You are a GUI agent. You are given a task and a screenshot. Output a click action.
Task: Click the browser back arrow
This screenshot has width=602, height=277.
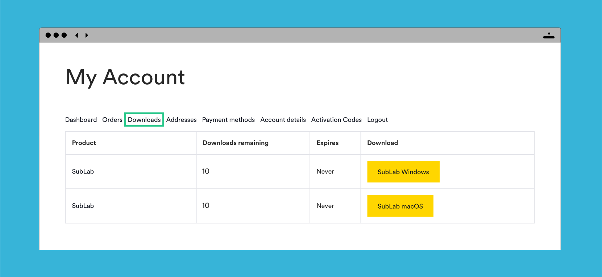point(76,35)
